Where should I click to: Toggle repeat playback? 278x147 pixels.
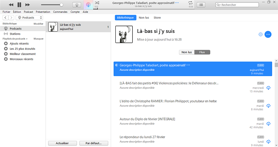[x=190, y=3]
